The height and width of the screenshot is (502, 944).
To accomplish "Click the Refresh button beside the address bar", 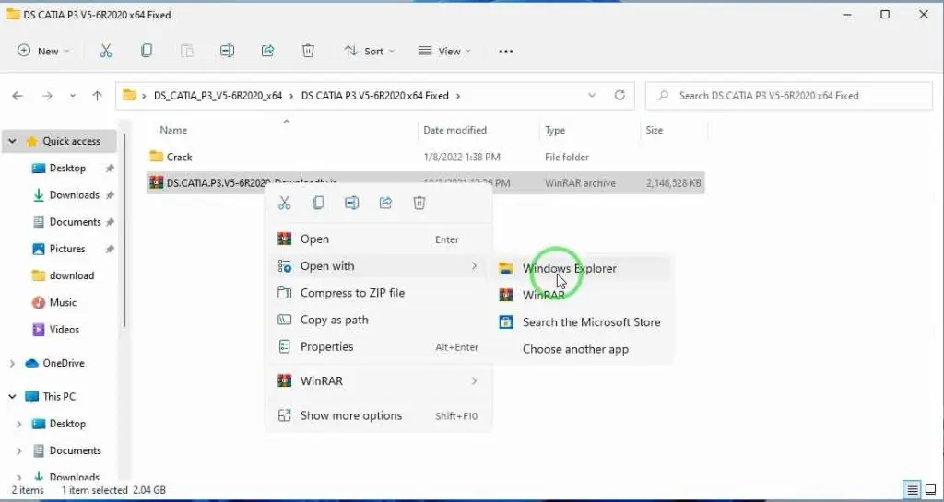I will [619, 95].
